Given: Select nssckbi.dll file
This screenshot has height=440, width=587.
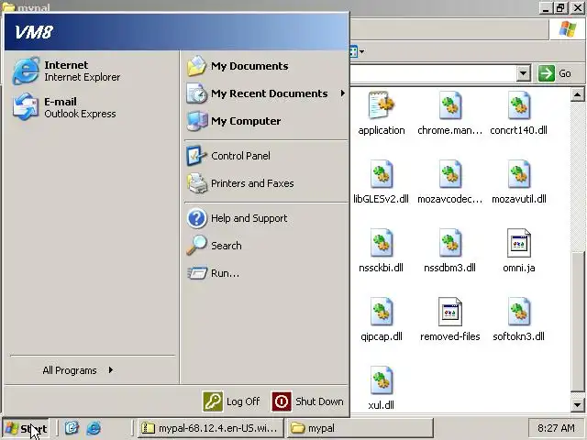Looking at the screenshot, I should (x=382, y=250).
